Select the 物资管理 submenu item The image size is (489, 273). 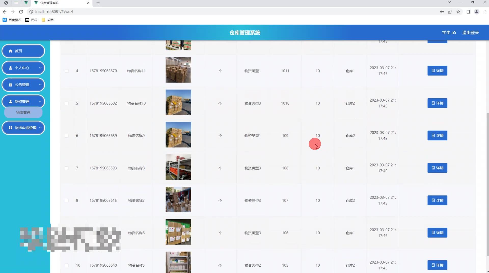(23, 112)
